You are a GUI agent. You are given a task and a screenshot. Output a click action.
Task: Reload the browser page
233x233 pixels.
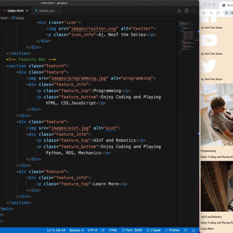(218, 13)
